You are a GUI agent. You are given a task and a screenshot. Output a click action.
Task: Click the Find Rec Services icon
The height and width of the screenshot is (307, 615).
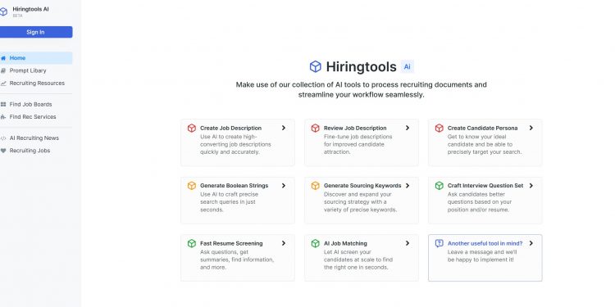3,117
